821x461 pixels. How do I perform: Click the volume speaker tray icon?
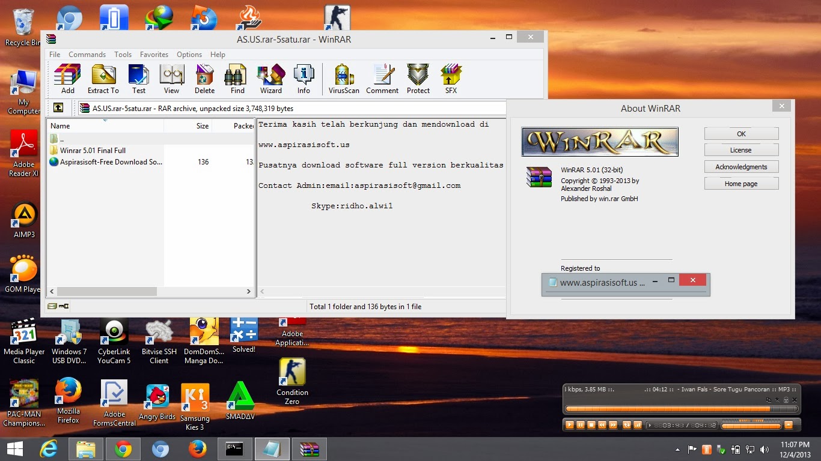pyautogui.click(x=765, y=449)
